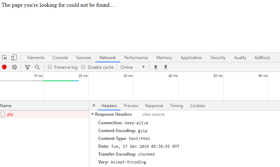Click the dfd request document icon
This screenshot has height=167, width=280.
[3, 115]
